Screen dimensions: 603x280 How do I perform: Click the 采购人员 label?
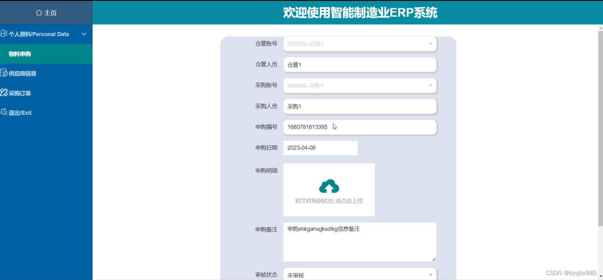pos(266,106)
